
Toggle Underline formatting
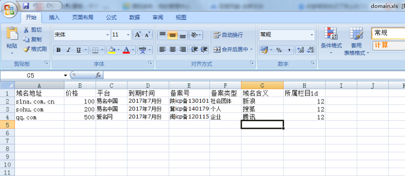pyautogui.click(x=78, y=50)
